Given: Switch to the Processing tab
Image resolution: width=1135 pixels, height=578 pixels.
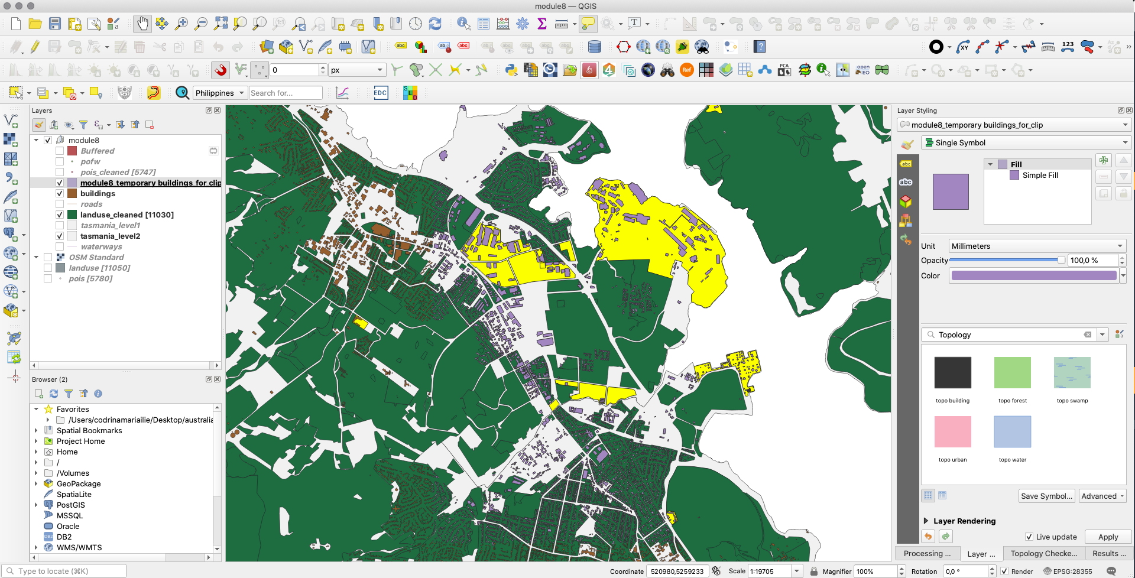Looking at the screenshot, I should (x=927, y=554).
